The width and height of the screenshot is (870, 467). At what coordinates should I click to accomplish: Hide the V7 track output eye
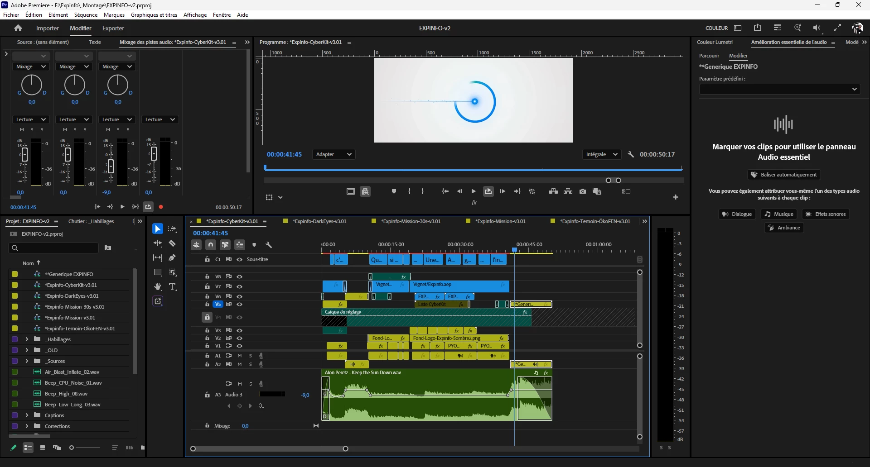click(240, 286)
